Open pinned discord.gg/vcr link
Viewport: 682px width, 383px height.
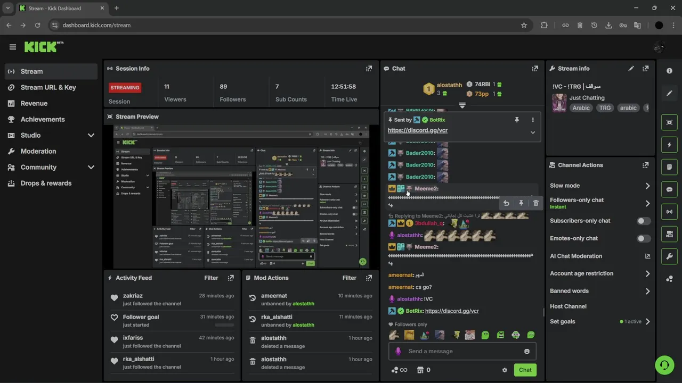418,130
